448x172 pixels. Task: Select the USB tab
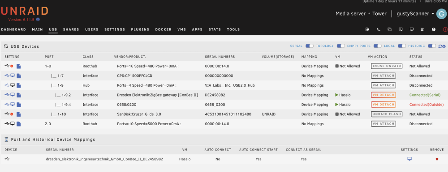pos(53,29)
